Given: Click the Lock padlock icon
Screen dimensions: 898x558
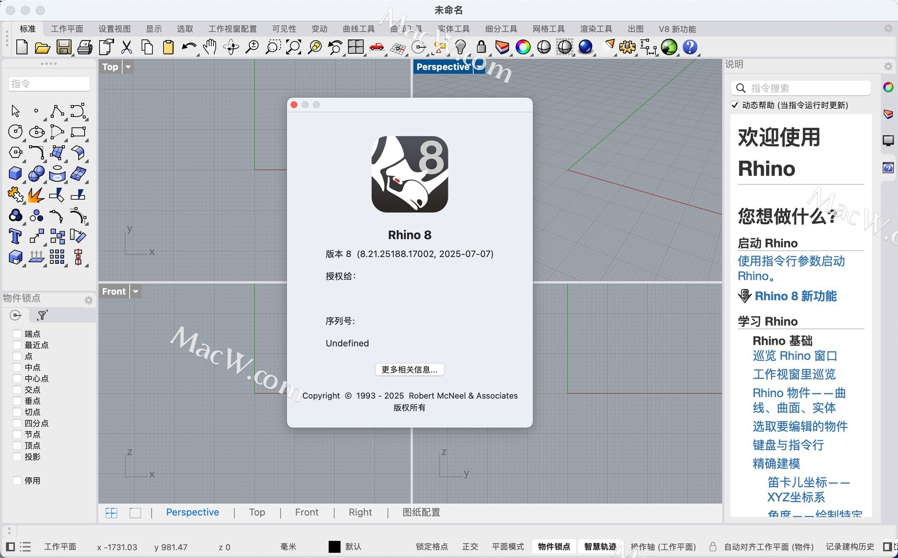Looking at the screenshot, I should tap(481, 47).
